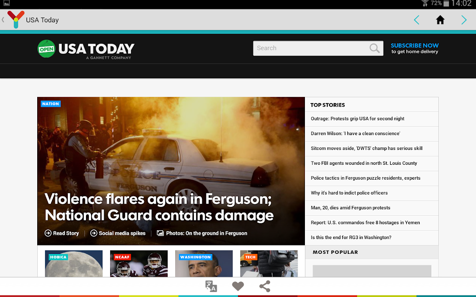The height and width of the screenshot is (297, 476).
Task: Tap the battery indicator in status bar
Action: (446, 4)
